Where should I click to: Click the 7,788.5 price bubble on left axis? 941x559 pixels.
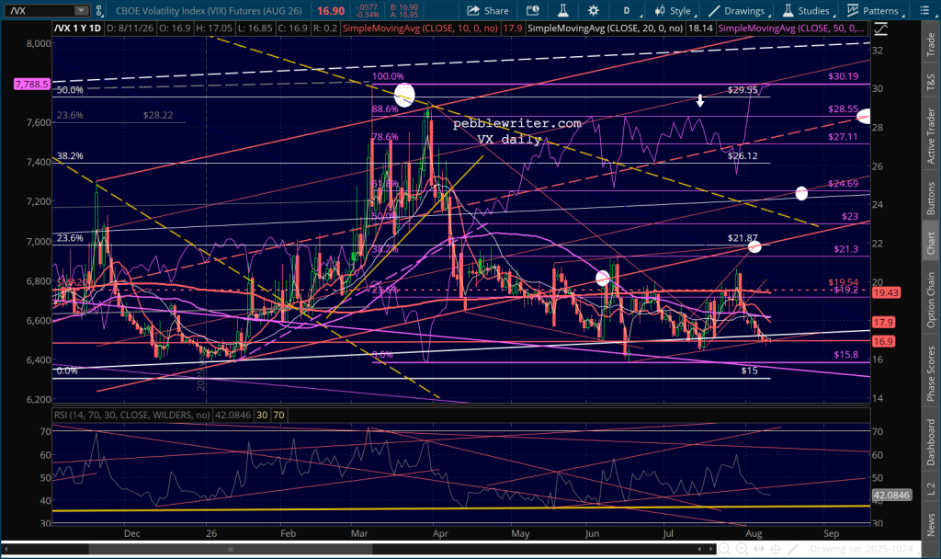[x=32, y=84]
